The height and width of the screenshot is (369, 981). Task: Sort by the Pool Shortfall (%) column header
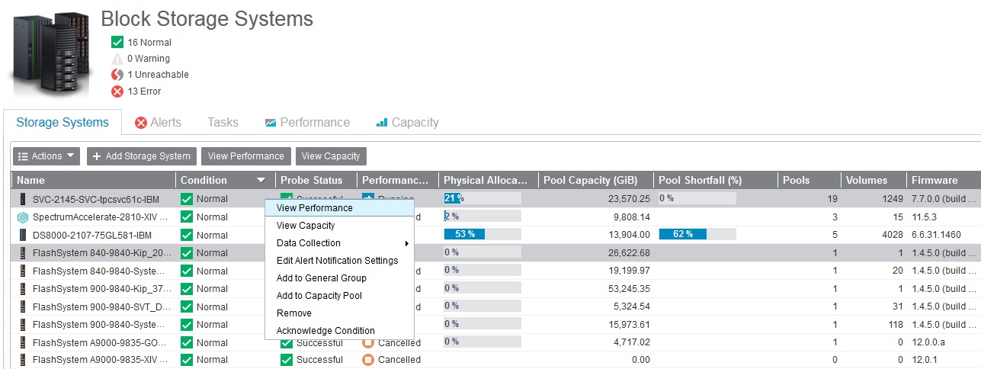[715, 181]
